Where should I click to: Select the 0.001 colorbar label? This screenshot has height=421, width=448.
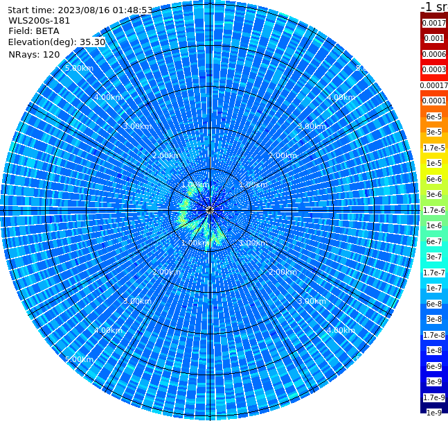(434, 38)
